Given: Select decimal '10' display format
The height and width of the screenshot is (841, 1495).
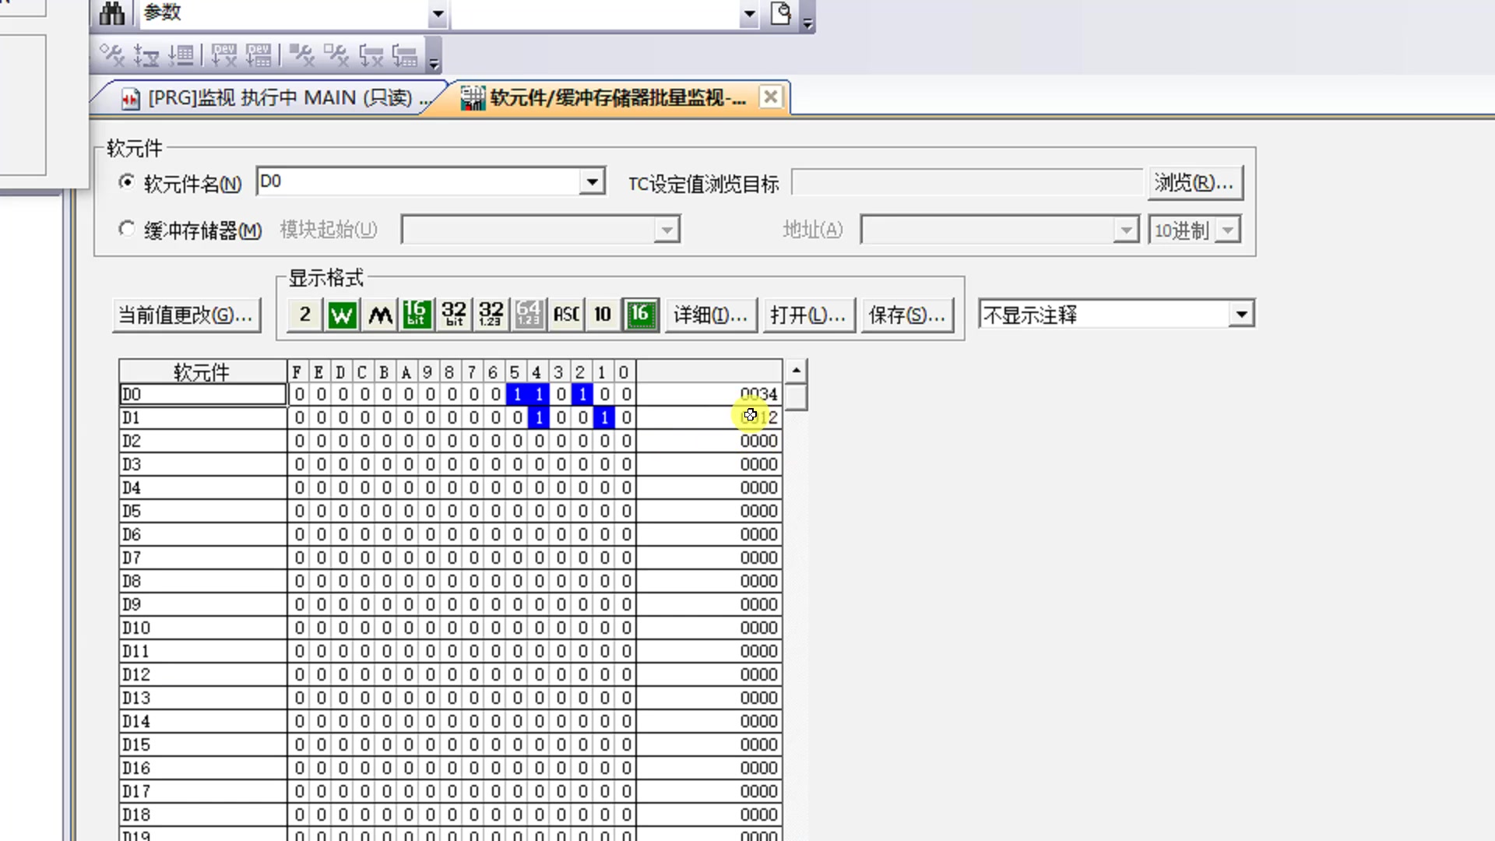Looking at the screenshot, I should pyautogui.click(x=603, y=315).
